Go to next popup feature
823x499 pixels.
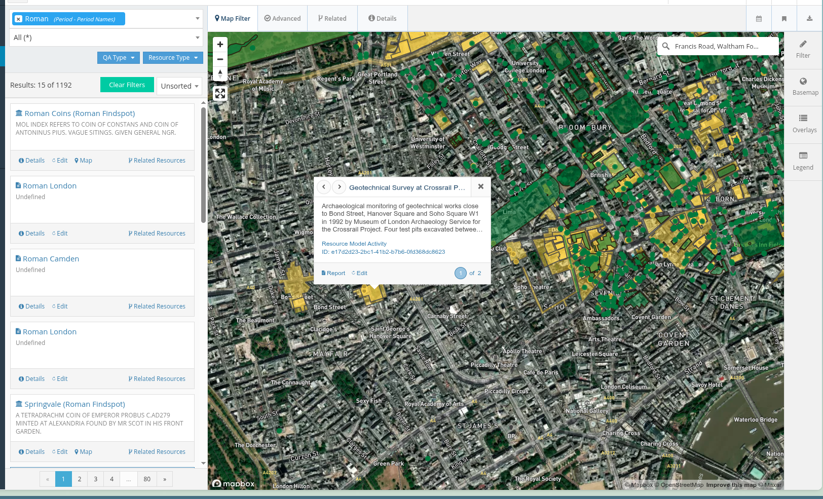click(x=340, y=187)
